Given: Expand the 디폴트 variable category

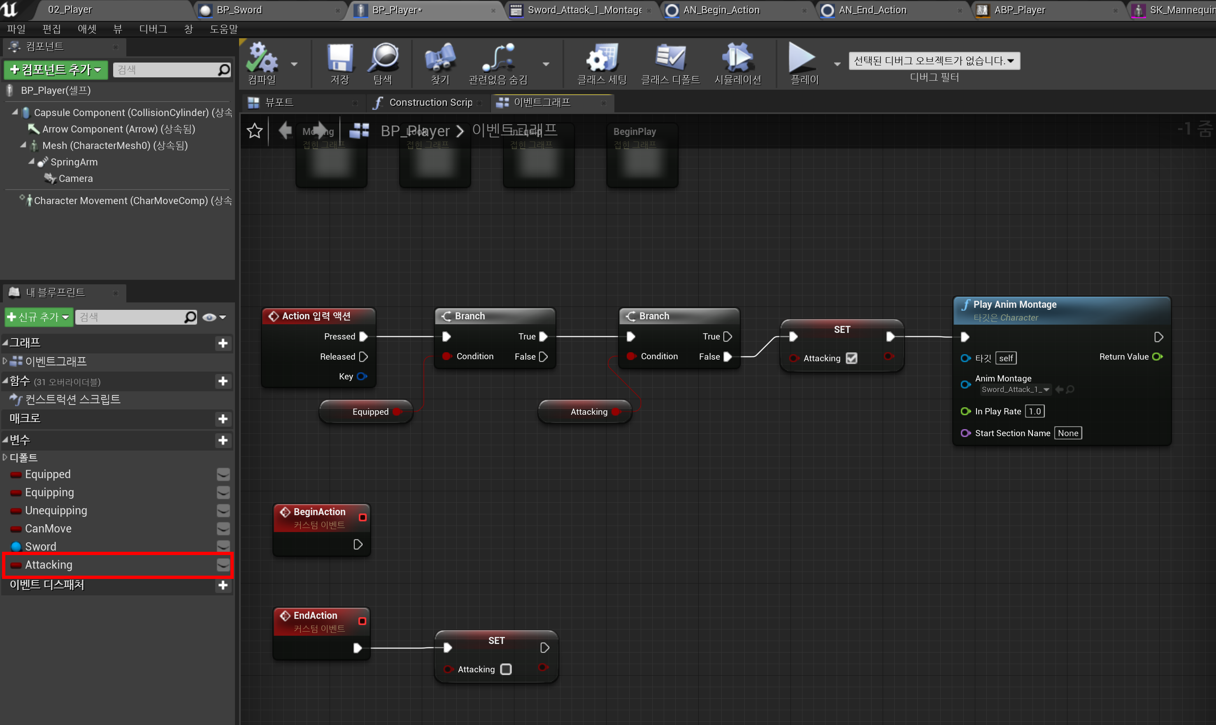Looking at the screenshot, I should coord(5,457).
